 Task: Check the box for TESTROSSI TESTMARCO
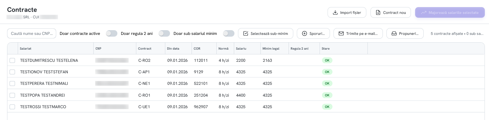(12, 107)
